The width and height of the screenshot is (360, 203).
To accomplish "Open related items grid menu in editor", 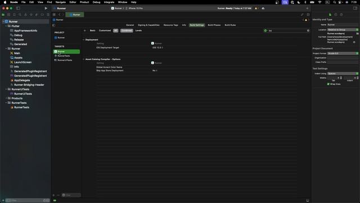I will coord(54,15).
